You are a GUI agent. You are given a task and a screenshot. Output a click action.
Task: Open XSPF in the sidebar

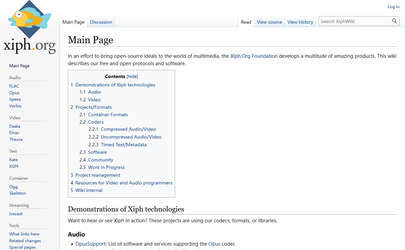14,166
